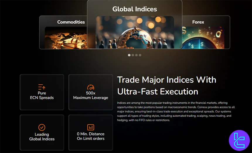Click the Pure ECN Spreads label
The image size is (252, 153).
pos(42,95)
